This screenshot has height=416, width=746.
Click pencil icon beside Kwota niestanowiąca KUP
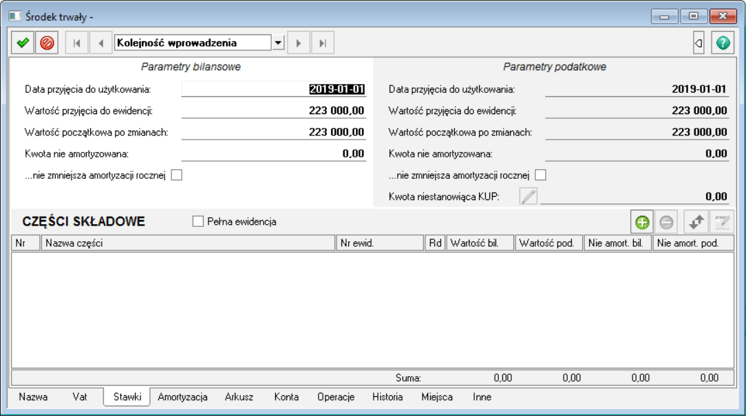(x=528, y=197)
